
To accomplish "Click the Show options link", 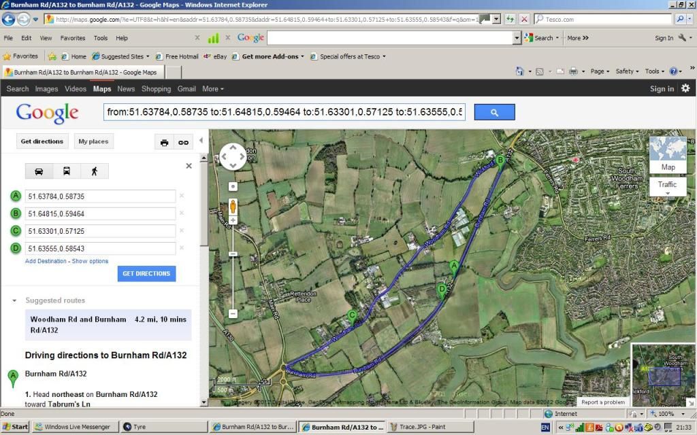I will click(x=91, y=261).
